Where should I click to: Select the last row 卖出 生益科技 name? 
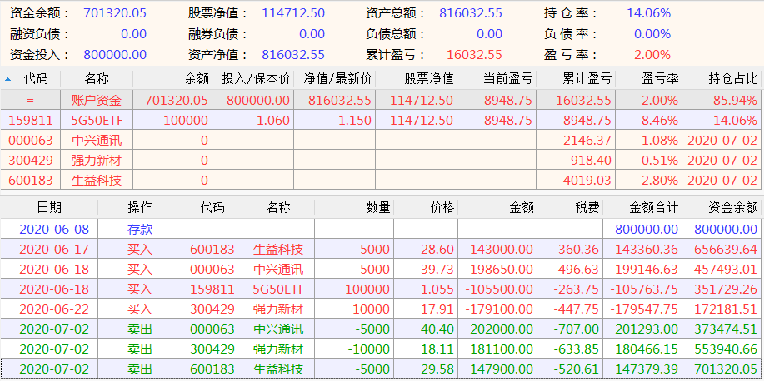tap(278, 369)
